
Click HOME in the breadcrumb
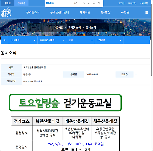(58, 28)
